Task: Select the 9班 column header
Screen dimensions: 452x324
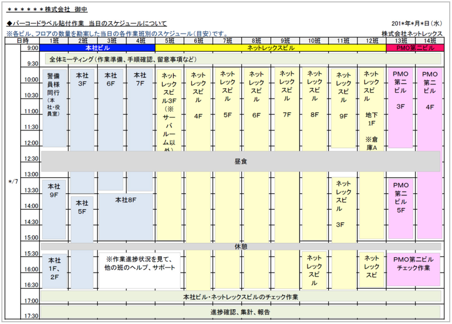Action: click(285, 41)
